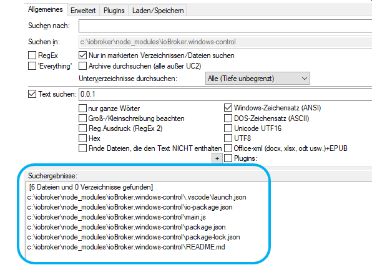Click the Suchen nach input field
Screen dimensions: 372x270
(x=225, y=26)
